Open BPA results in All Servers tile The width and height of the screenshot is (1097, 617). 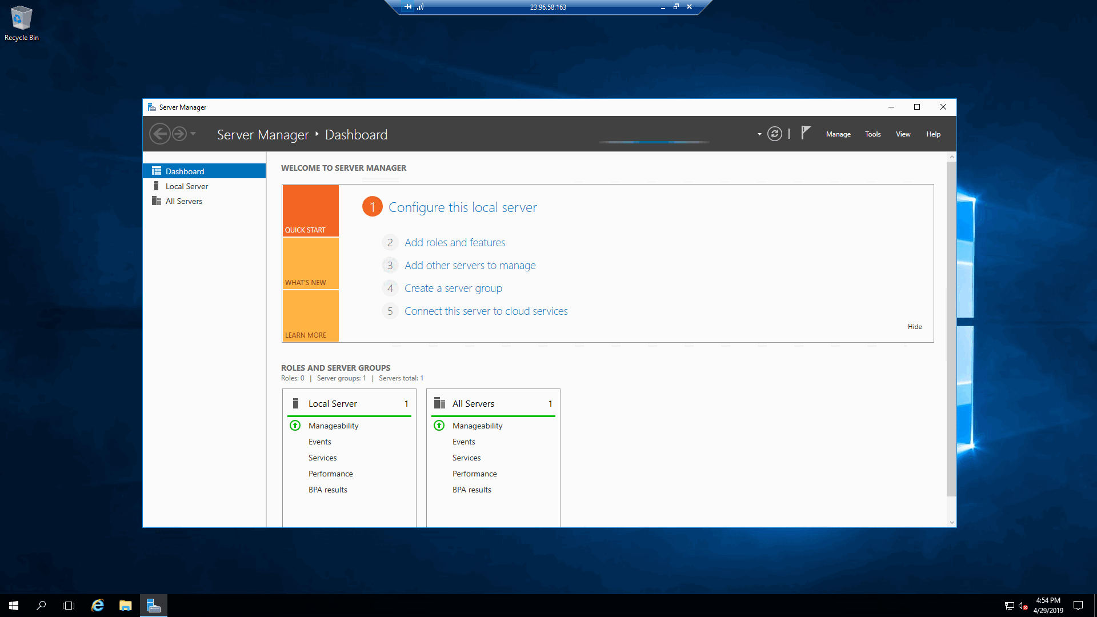click(472, 490)
